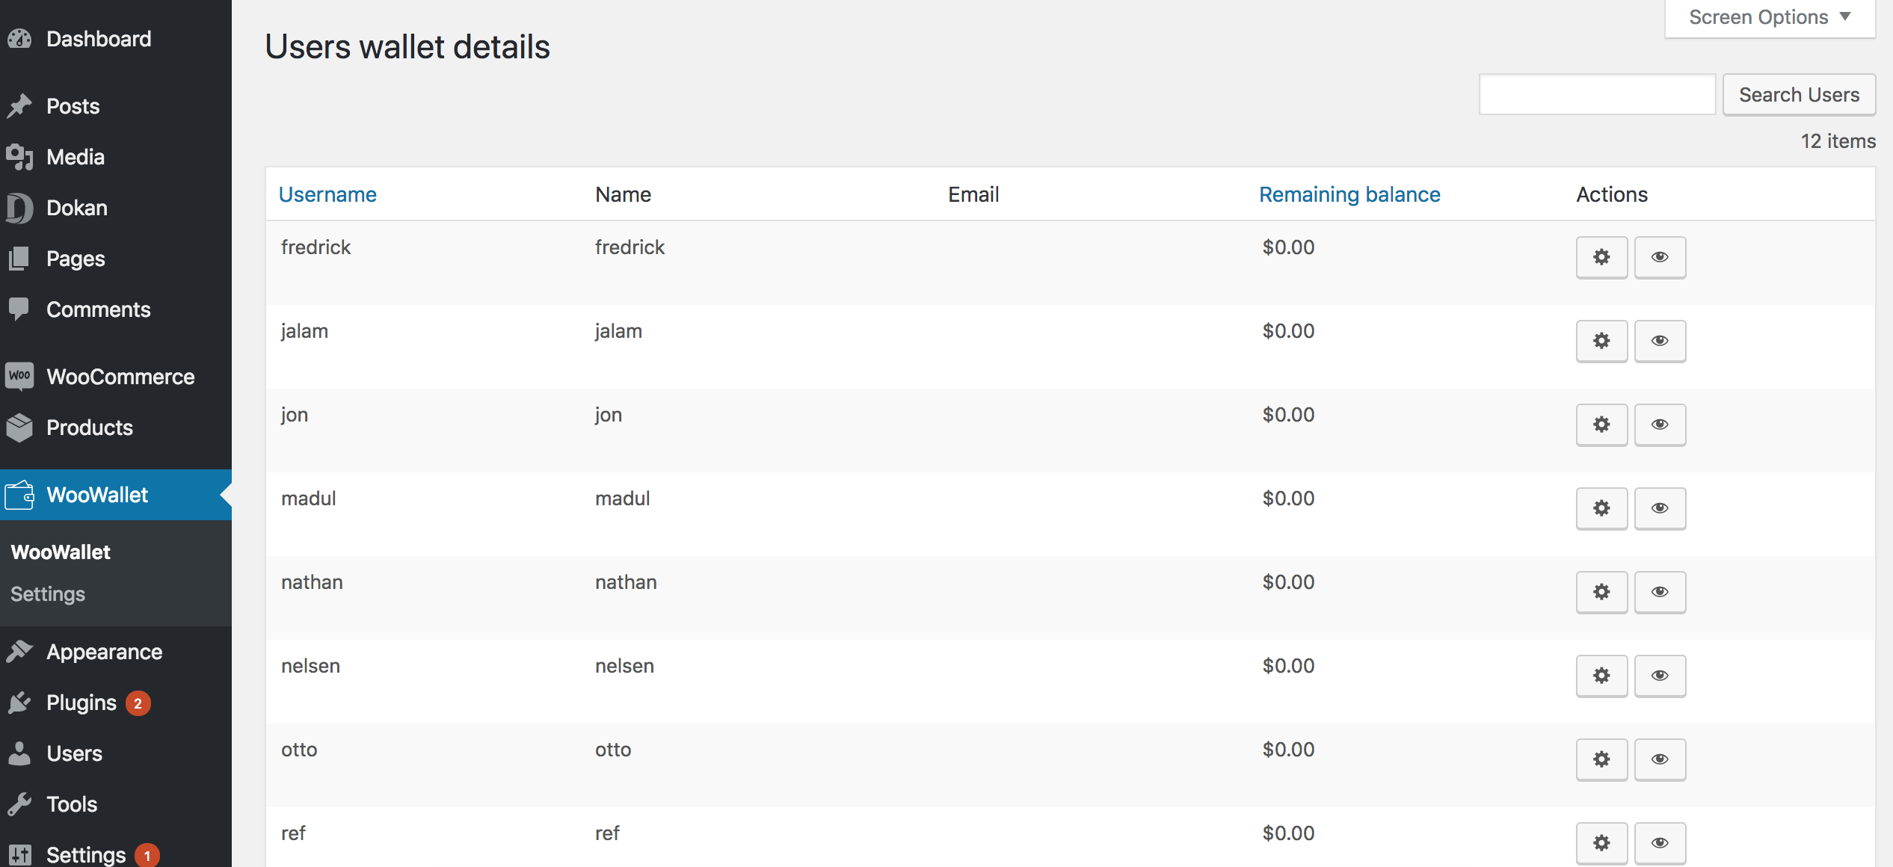Click the jalam name cell

[x=618, y=331]
